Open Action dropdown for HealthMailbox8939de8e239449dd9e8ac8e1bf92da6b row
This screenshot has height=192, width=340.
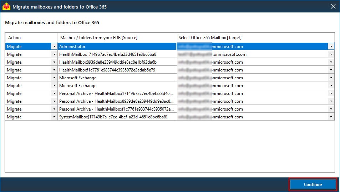[x=54, y=62]
